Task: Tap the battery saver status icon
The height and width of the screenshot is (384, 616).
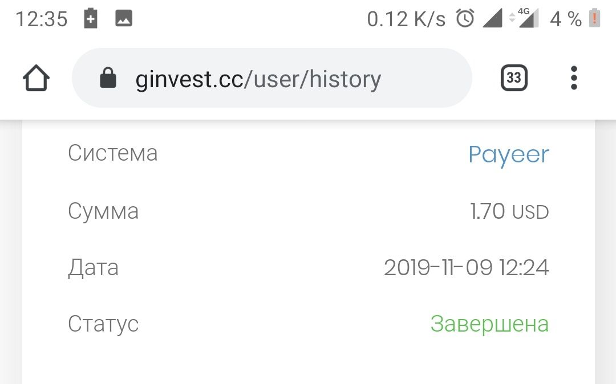Action: click(x=91, y=18)
